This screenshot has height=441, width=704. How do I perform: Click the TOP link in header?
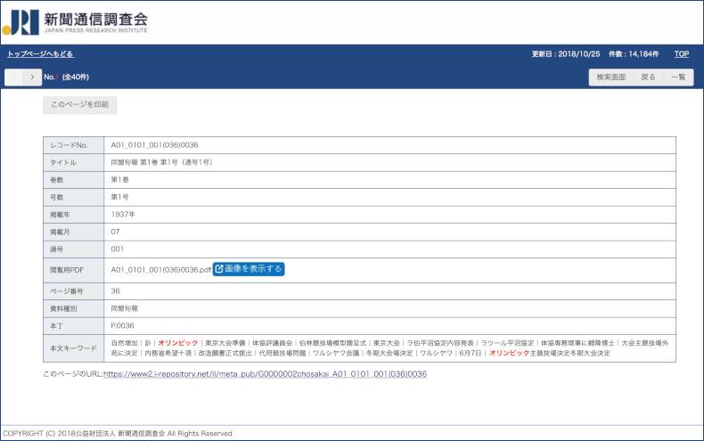point(681,54)
